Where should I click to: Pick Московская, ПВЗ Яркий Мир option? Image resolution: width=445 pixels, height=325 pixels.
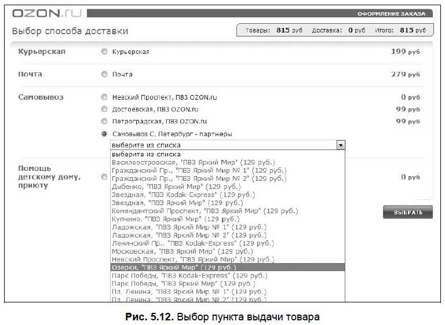point(228,251)
